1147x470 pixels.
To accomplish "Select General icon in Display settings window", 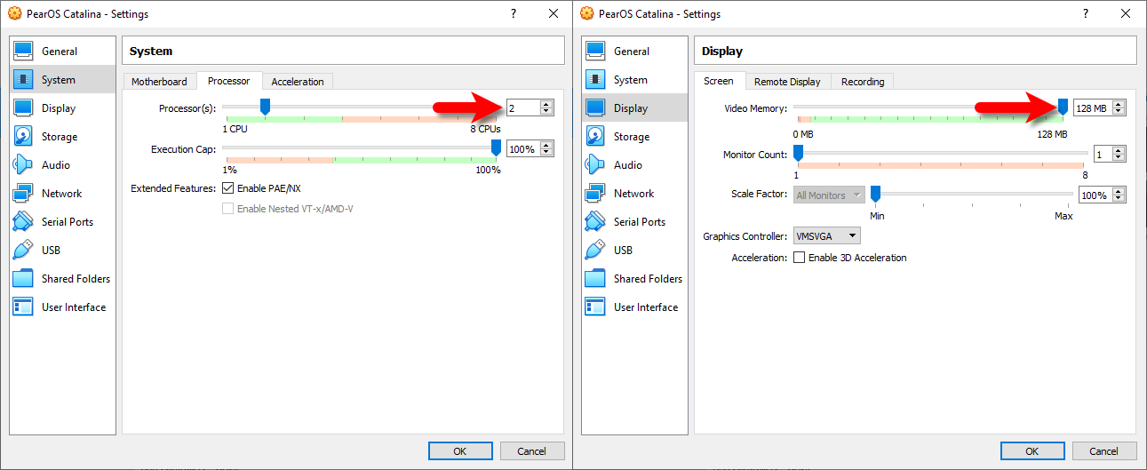I will click(x=595, y=52).
